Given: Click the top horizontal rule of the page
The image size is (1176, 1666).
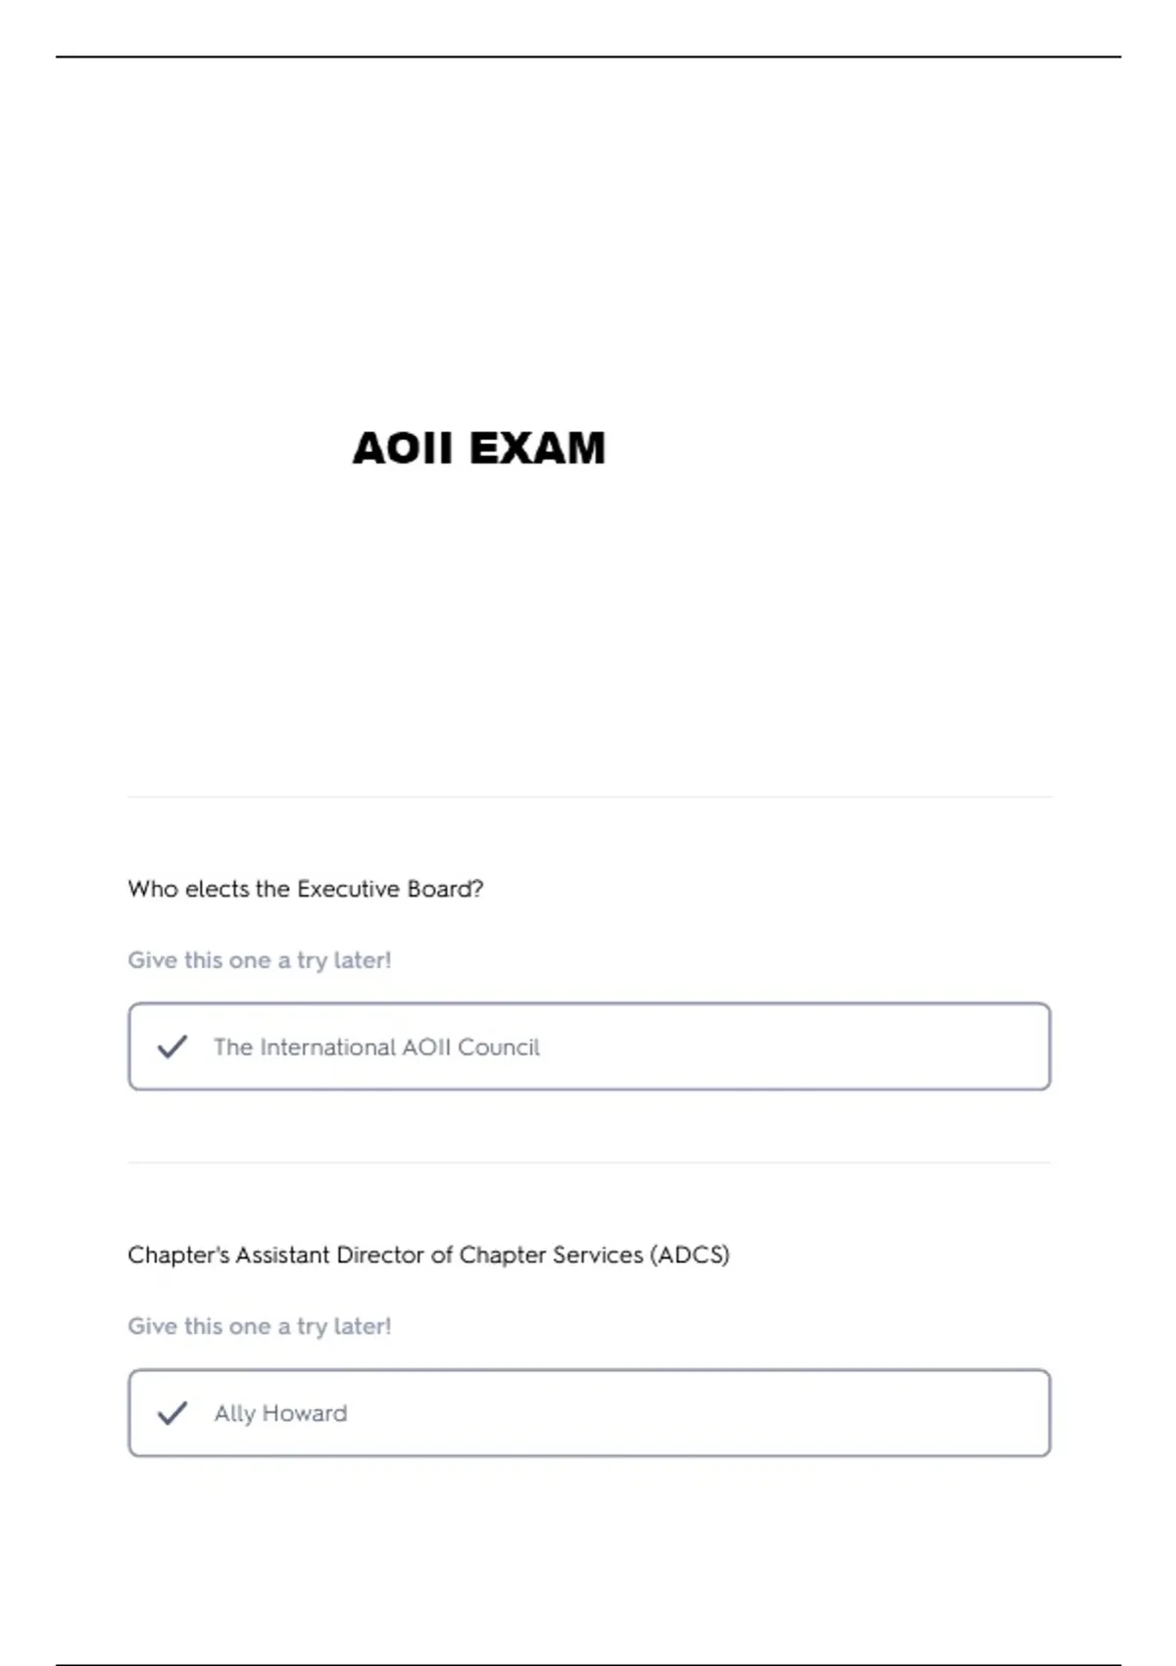Looking at the screenshot, I should (x=588, y=57).
